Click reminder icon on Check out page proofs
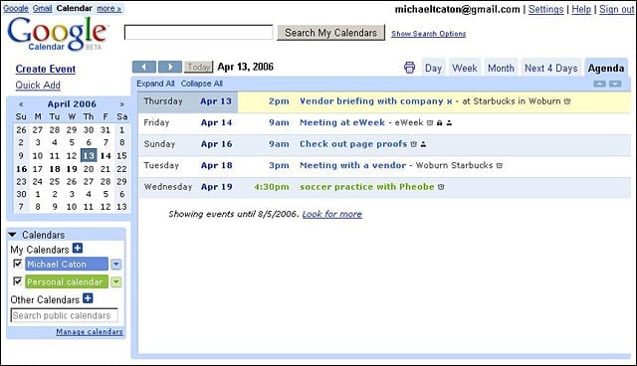Viewport: 637px width, 366px height. [x=414, y=144]
